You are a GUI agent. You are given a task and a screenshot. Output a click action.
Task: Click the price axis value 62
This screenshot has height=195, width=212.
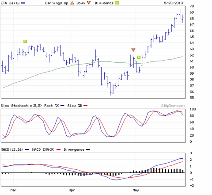pos(192,55)
